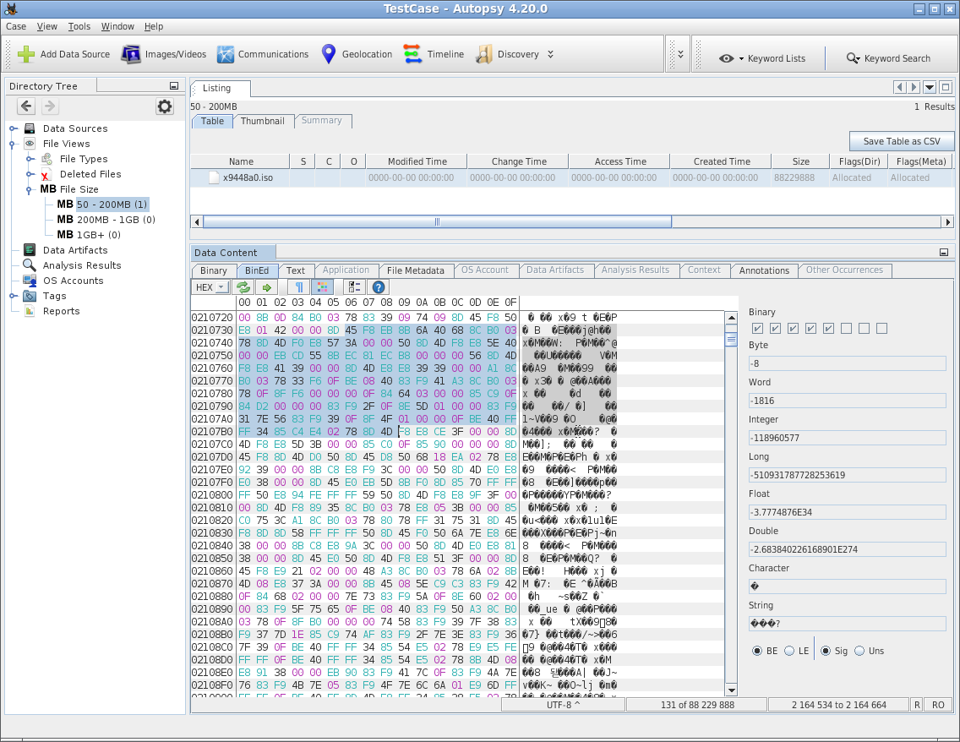Click the Byte value field
The image size is (960, 742).
point(848,363)
